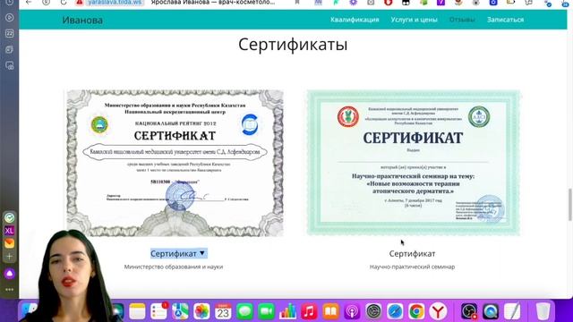The width and height of the screenshot is (573, 322).
Task: Open QuickTime Player from the Dock
Action: 491,312
